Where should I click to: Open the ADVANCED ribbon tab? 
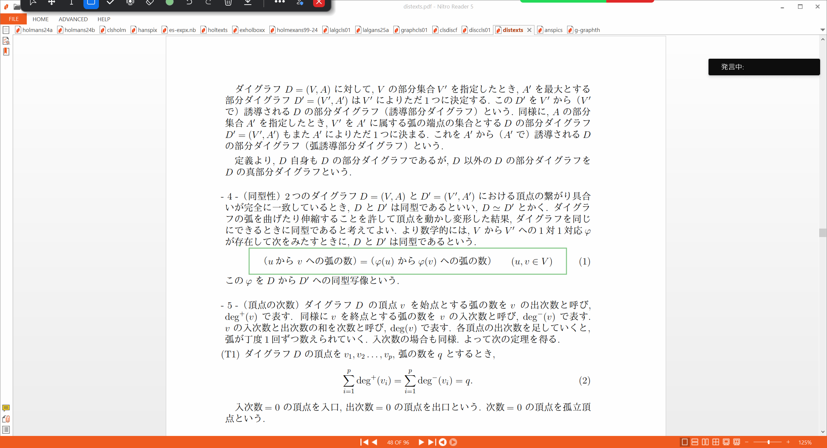(73, 19)
